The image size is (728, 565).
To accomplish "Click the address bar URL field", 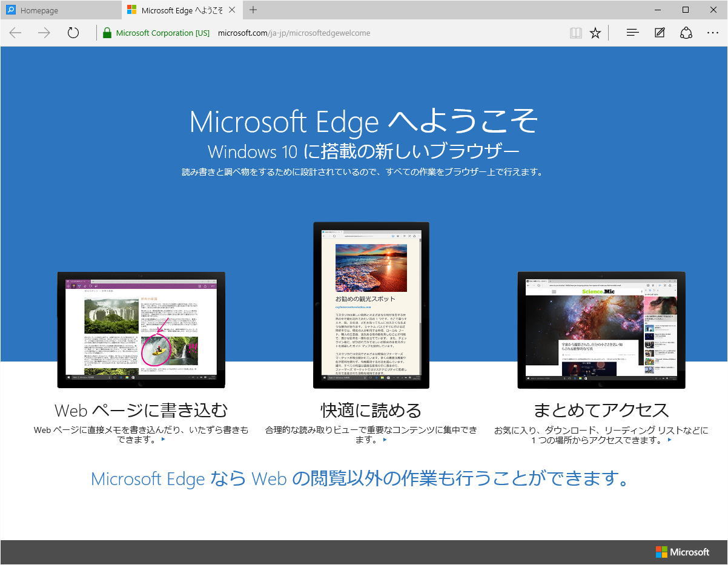I will (294, 33).
